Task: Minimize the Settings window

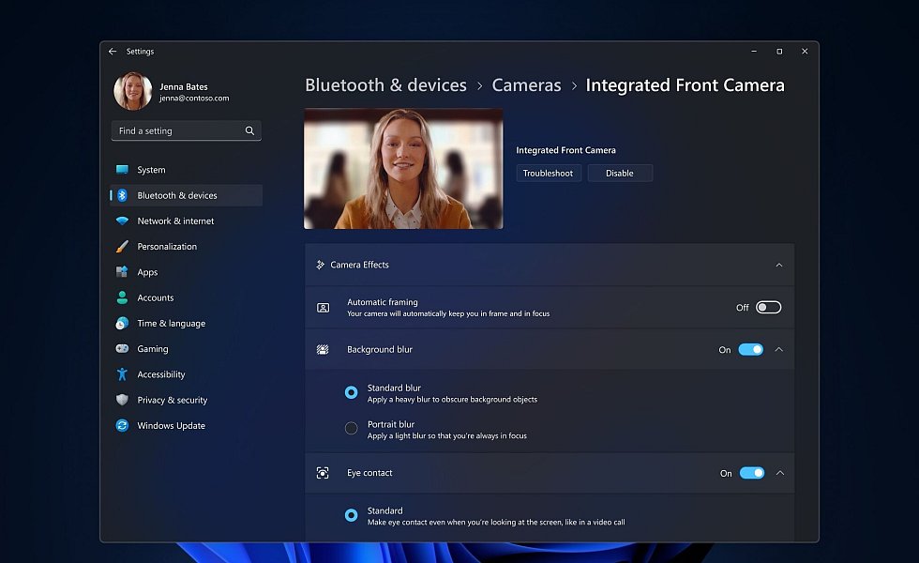Action: pyautogui.click(x=754, y=52)
